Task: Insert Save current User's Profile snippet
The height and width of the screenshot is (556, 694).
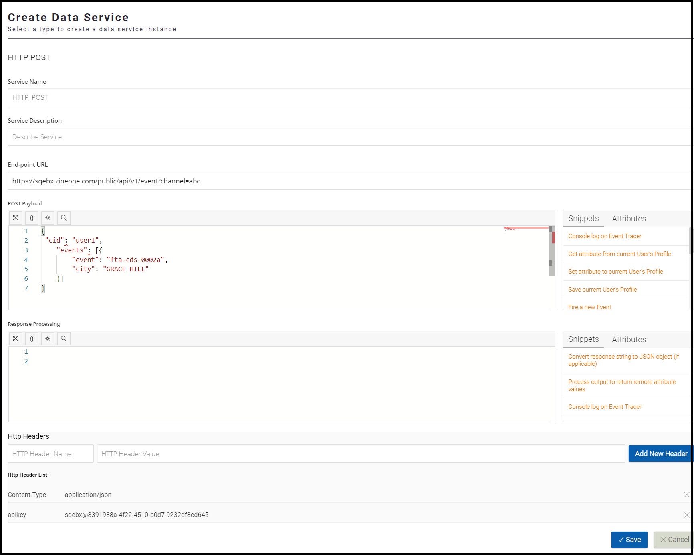Action: pyautogui.click(x=602, y=290)
